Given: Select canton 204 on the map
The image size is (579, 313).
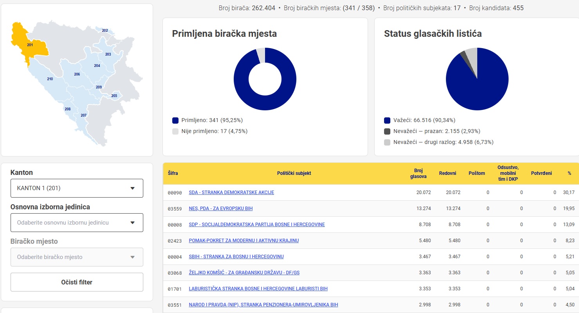Looking at the screenshot, I should 97,66.
